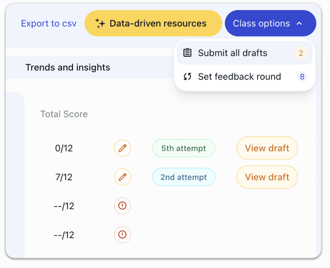
Task: View draft for the 2nd attempt row
Action: click(267, 177)
